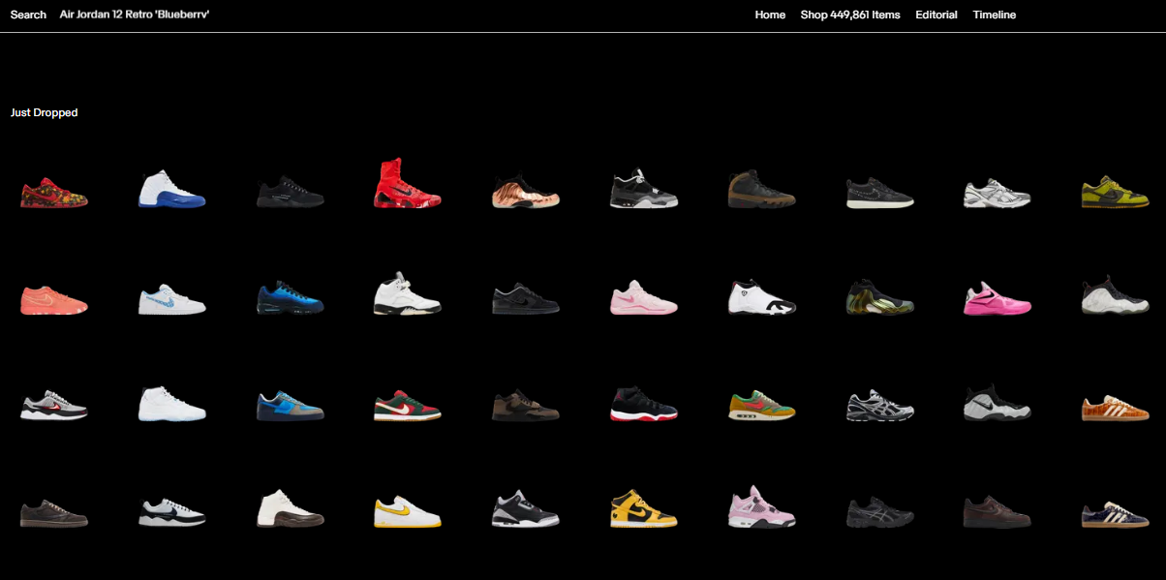View the pink Jordan 4
1166x580 pixels.
[762, 506]
